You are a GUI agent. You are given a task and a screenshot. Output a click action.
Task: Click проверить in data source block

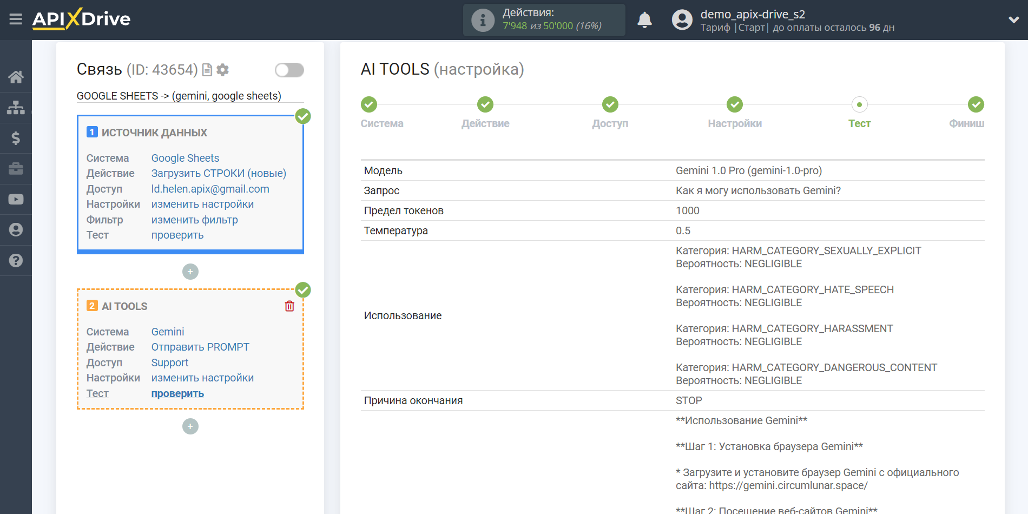point(177,235)
